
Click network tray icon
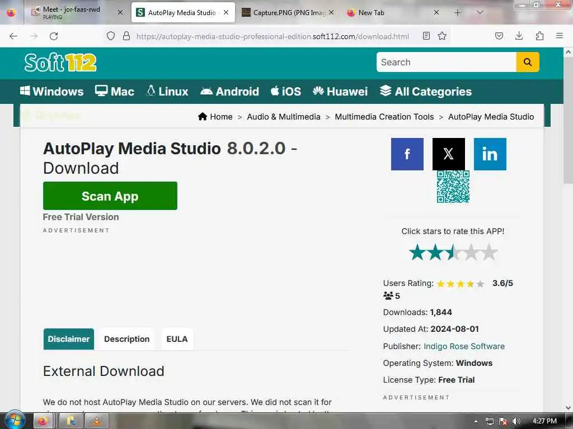pos(490,421)
